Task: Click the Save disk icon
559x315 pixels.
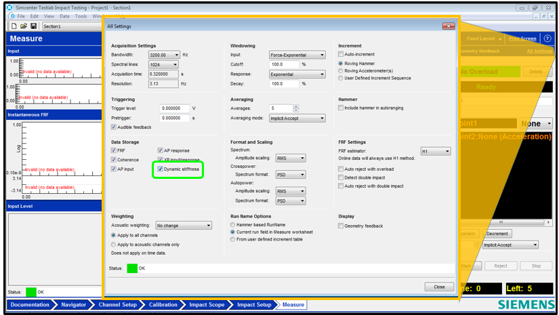Action: tap(34, 26)
